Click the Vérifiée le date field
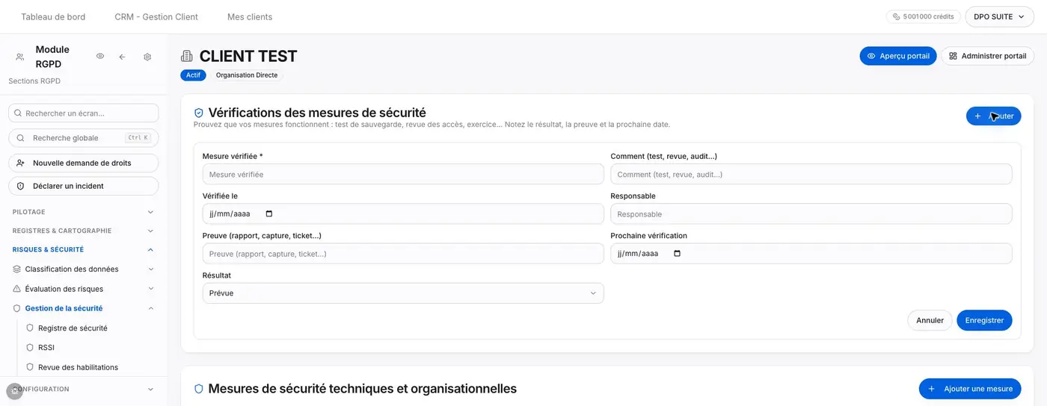Viewport: 1047px width, 406px height. click(403, 213)
